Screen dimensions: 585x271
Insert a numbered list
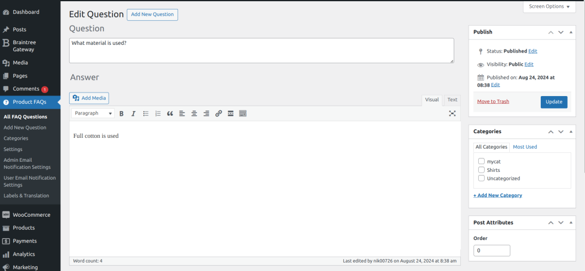click(158, 113)
